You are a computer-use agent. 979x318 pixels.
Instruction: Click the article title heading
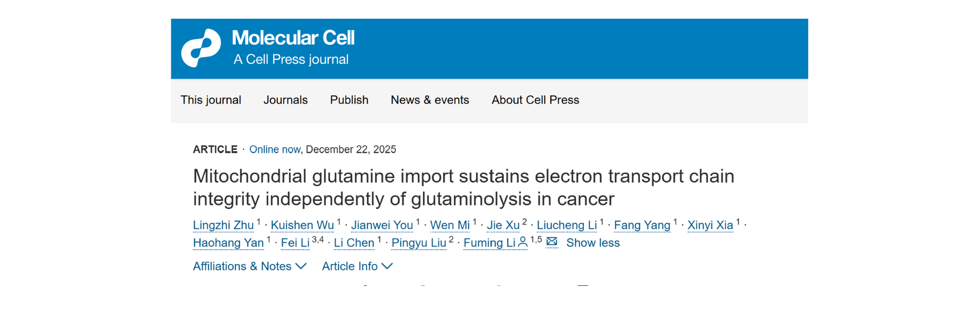pos(463,187)
